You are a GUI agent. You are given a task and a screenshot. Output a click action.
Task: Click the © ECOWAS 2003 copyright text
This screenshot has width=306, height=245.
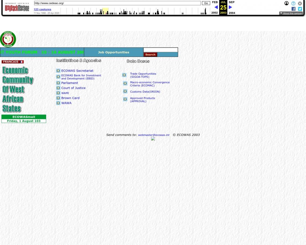click(186, 135)
